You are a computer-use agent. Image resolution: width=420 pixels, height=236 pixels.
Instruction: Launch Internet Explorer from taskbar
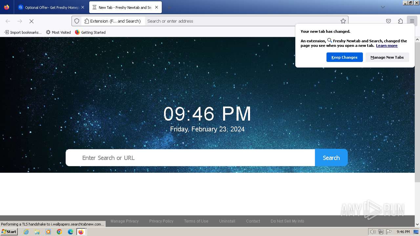click(x=26, y=232)
